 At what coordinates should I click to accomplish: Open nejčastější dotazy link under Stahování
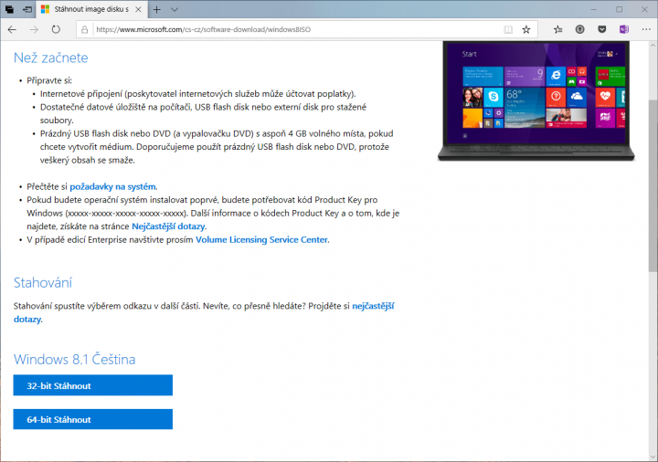click(373, 306)
